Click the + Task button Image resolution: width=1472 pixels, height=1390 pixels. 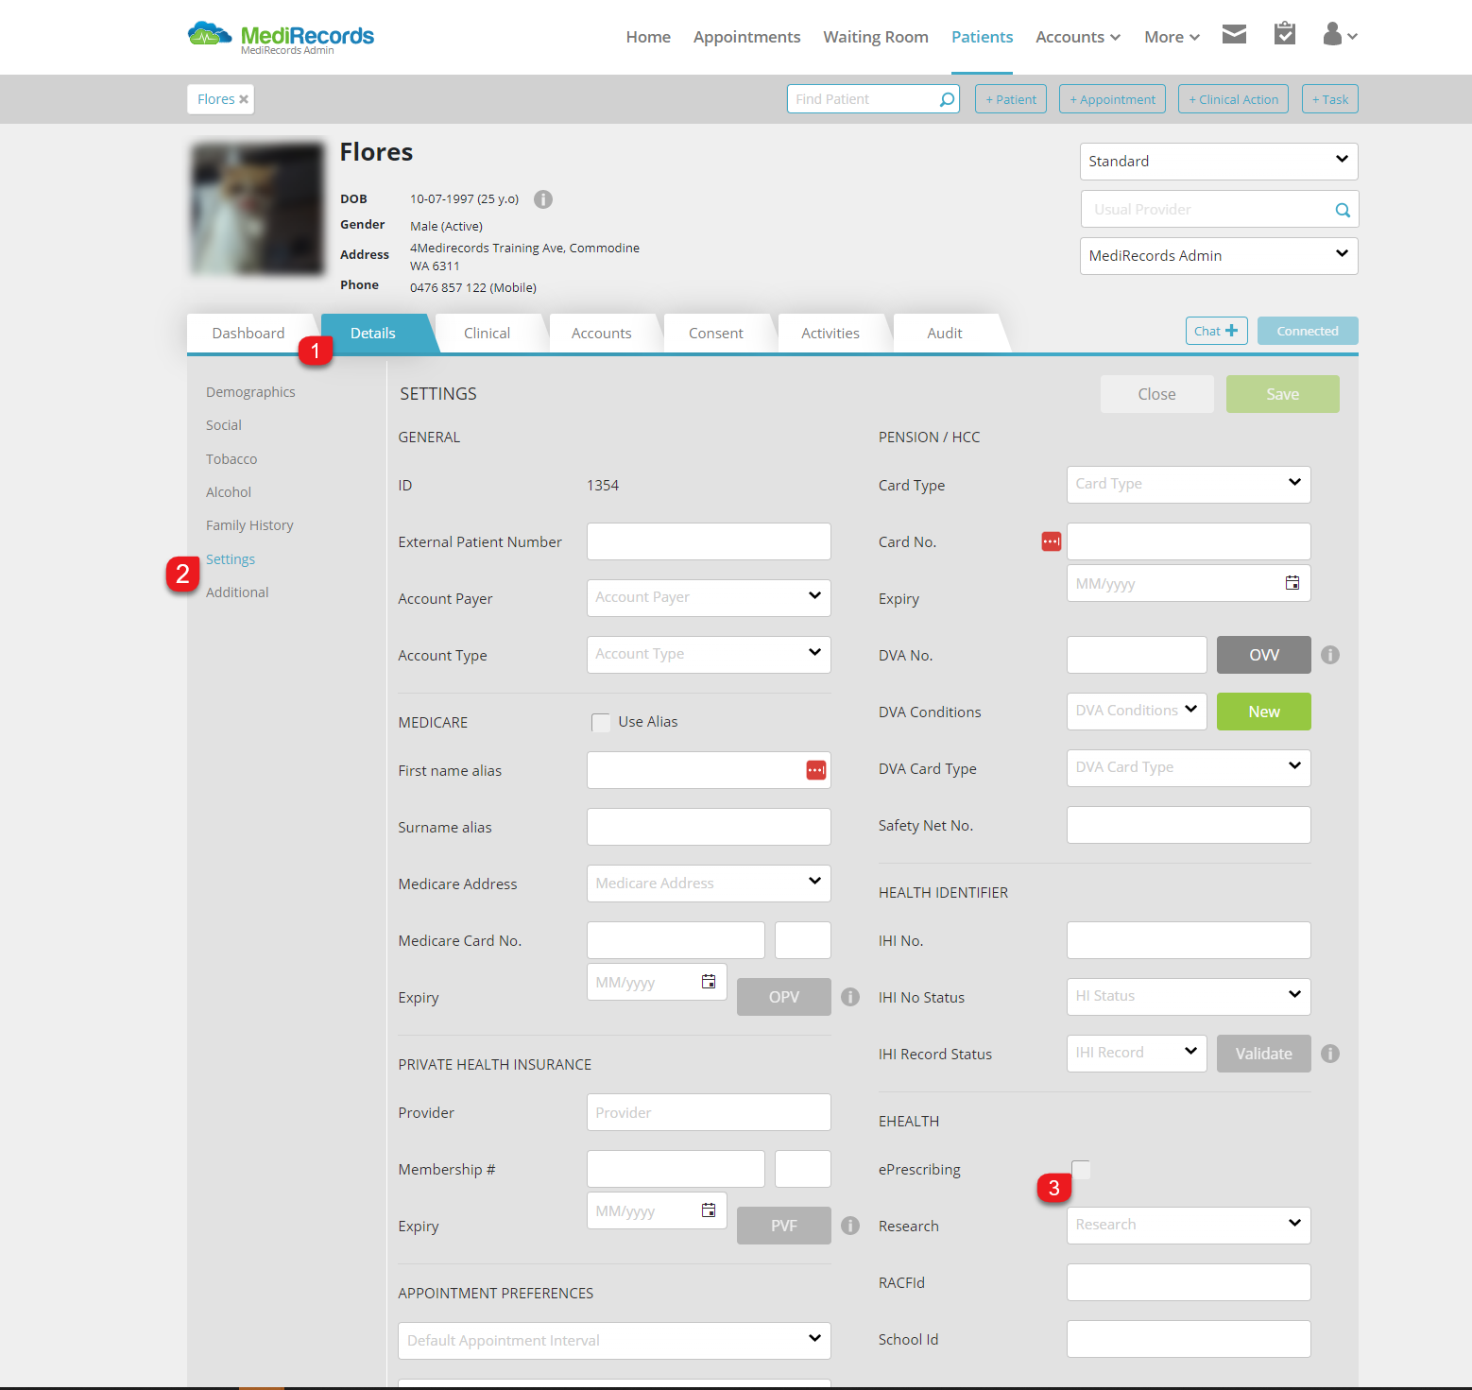click(x=1329, y=99)
